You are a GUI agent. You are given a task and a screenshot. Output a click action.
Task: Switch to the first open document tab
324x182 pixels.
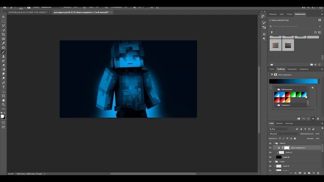click(28, 12)
